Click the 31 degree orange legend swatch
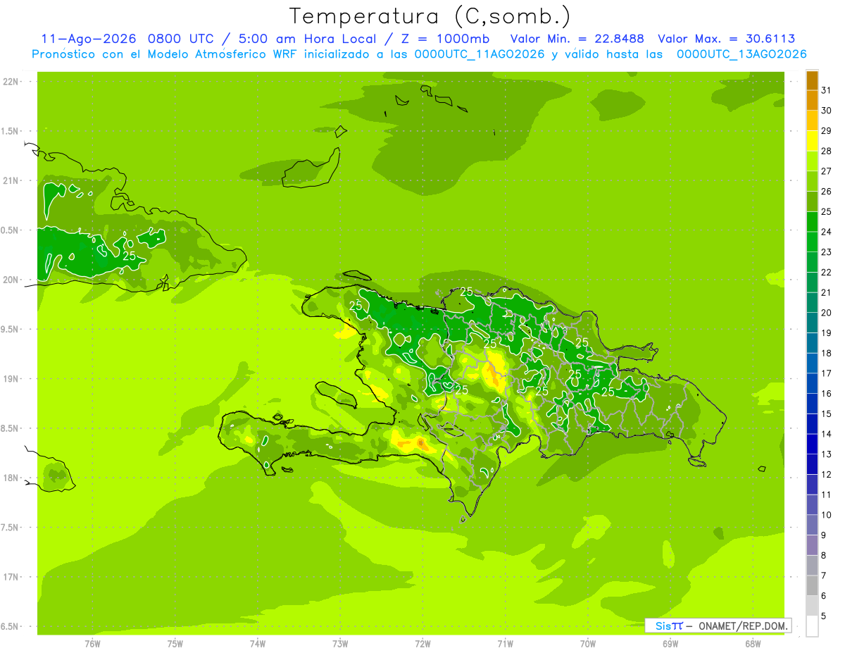The image size is (845, 653). coord(812,80)
